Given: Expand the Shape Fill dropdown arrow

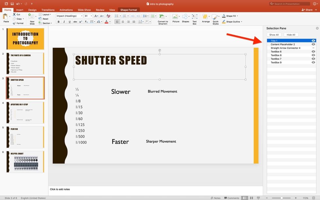Looking at the screenshot, I should point(237,16).
